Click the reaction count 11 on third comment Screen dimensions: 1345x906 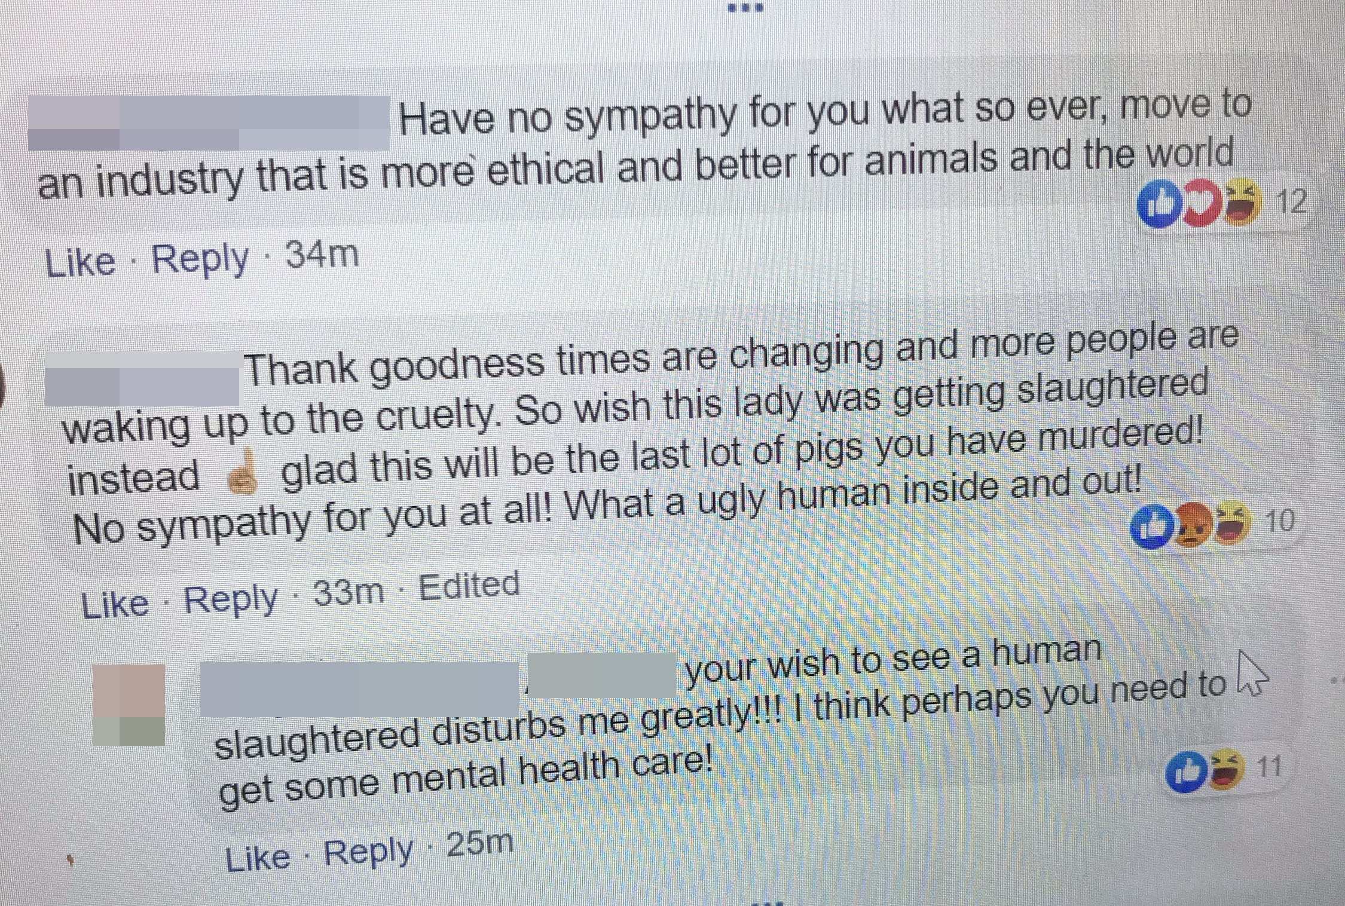(1271, 768)
